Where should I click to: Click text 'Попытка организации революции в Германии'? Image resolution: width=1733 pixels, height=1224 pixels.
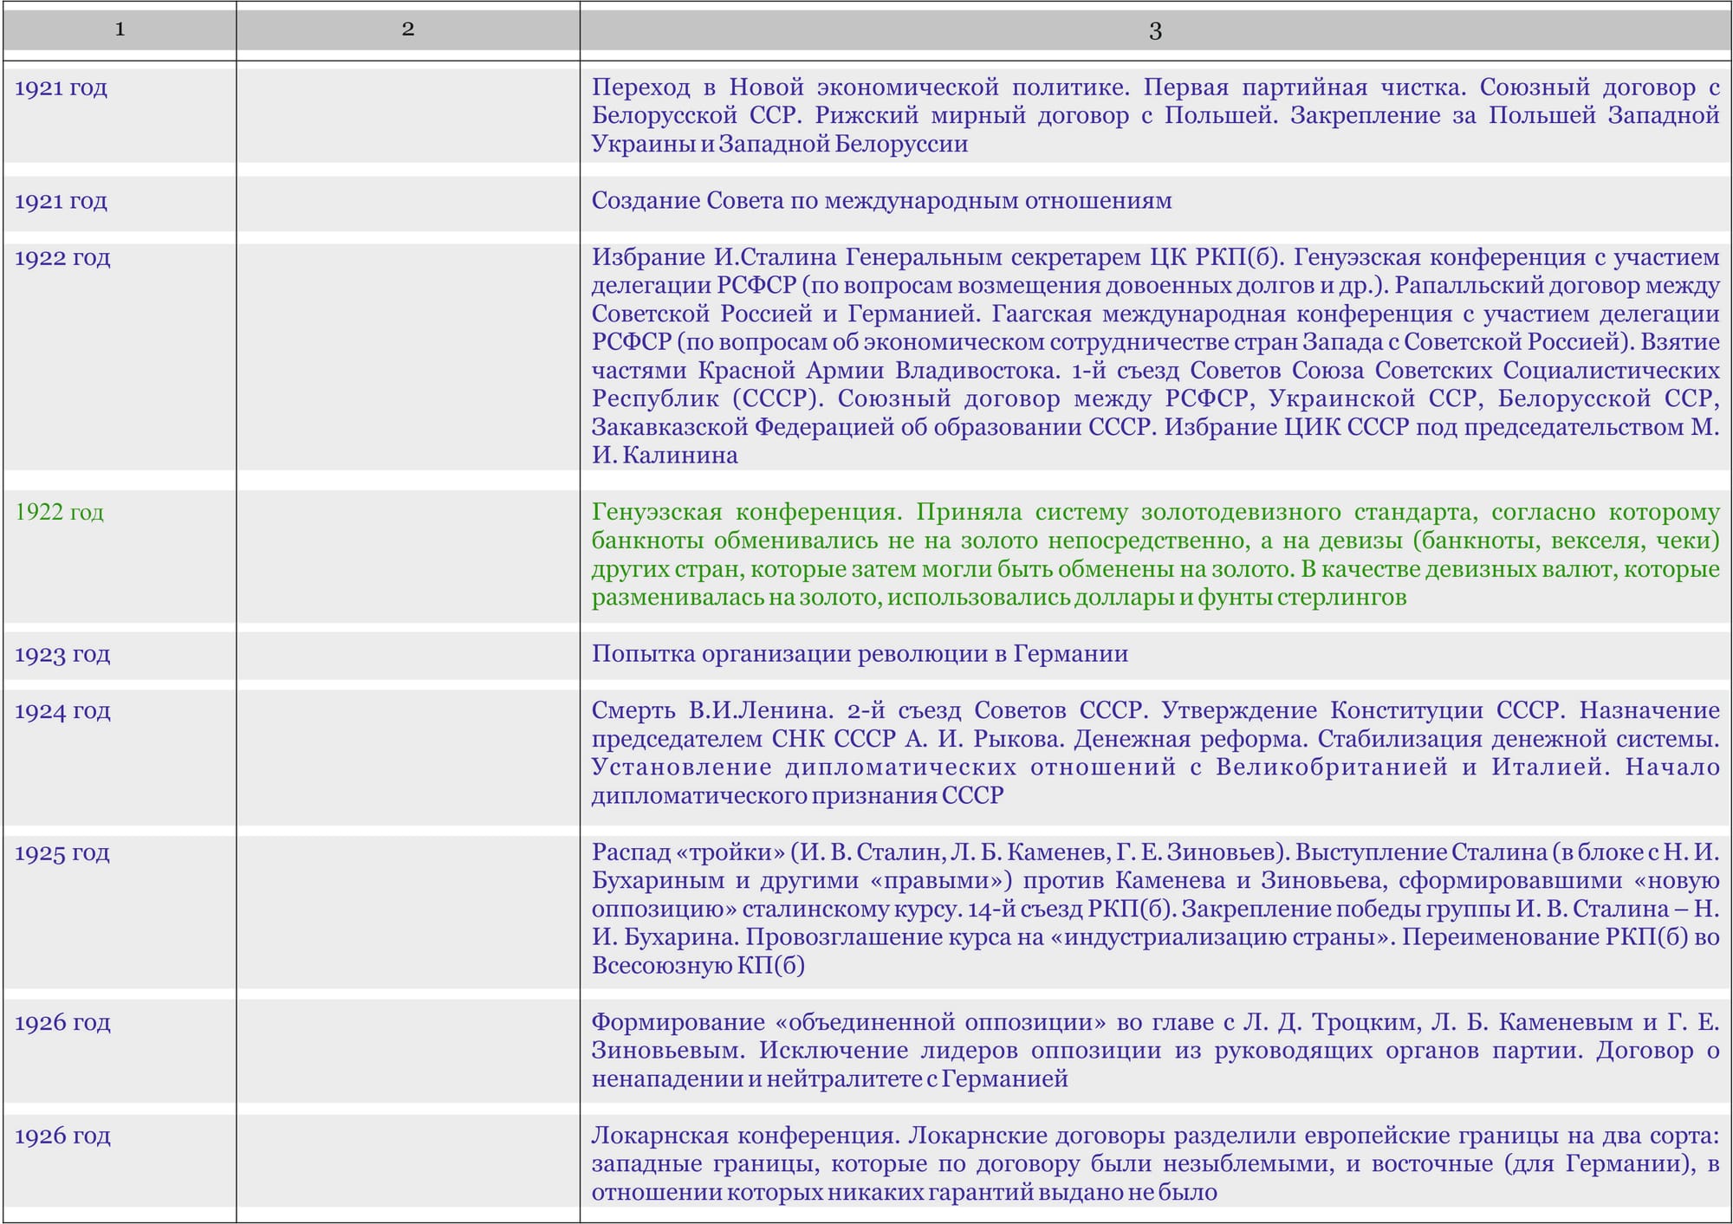click(x=860, y=654)
